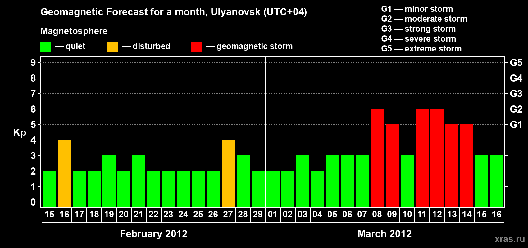Viewport: 528px width, 248px height.
Task: Click the February 2012 month label
Action: (x=154, y=234)
